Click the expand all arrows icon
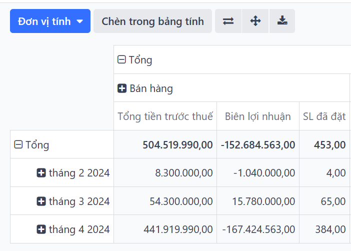Viewport: 351px width, 251px height. click(255, 21)
